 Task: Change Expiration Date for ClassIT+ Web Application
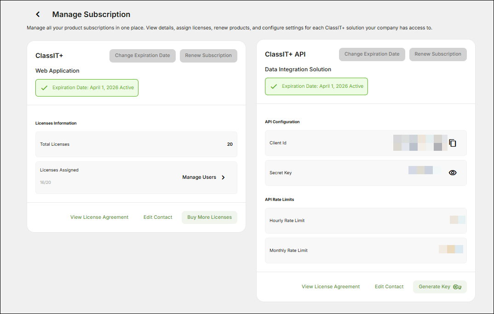(x=142, y=55)
